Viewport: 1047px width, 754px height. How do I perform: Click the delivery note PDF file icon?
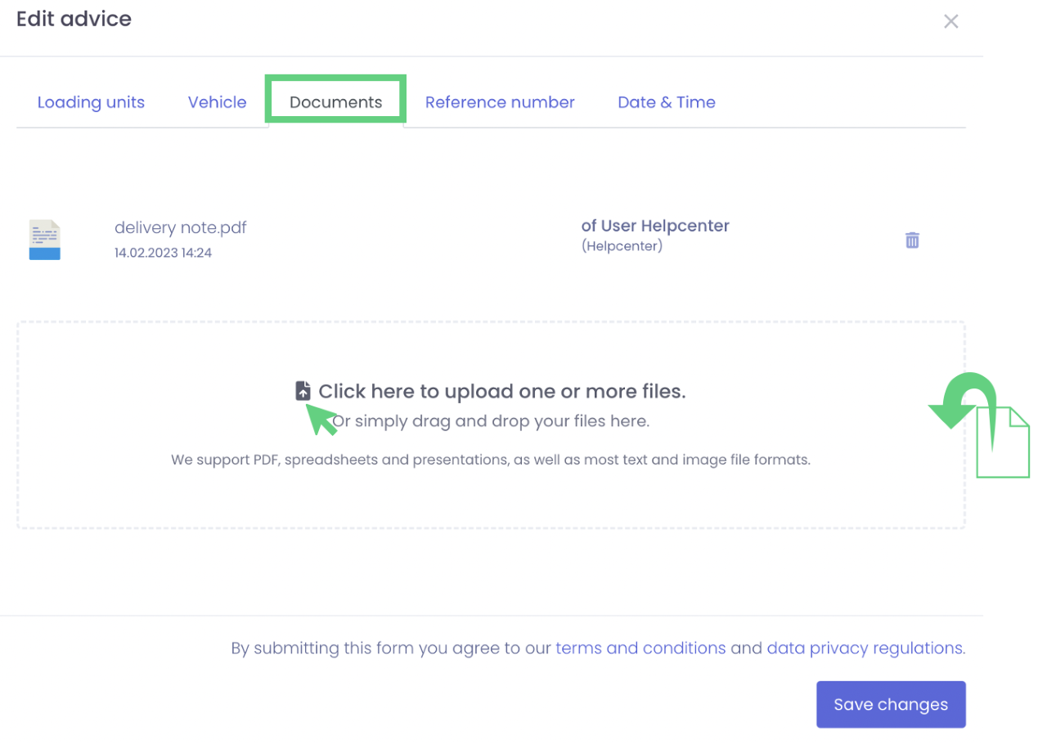point(45,240)
